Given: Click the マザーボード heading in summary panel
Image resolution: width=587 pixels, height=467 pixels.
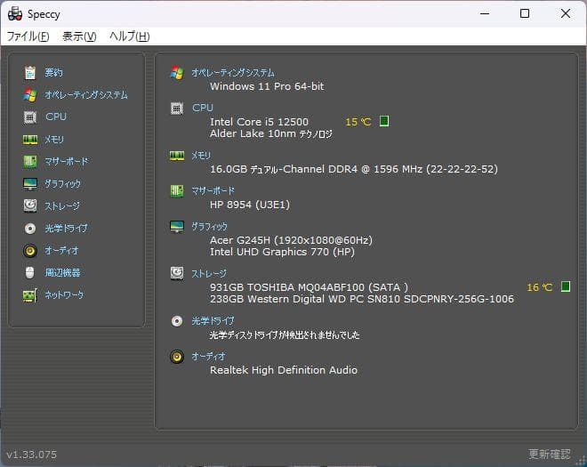Looking at the screenshot, I should (x=213, y=191).
